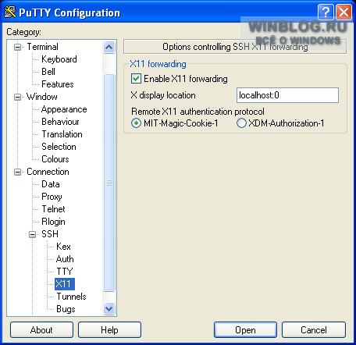Collapse the Connection tree node

point(17,172)
